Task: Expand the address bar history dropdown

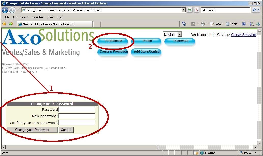Action: tap(184, 10)
